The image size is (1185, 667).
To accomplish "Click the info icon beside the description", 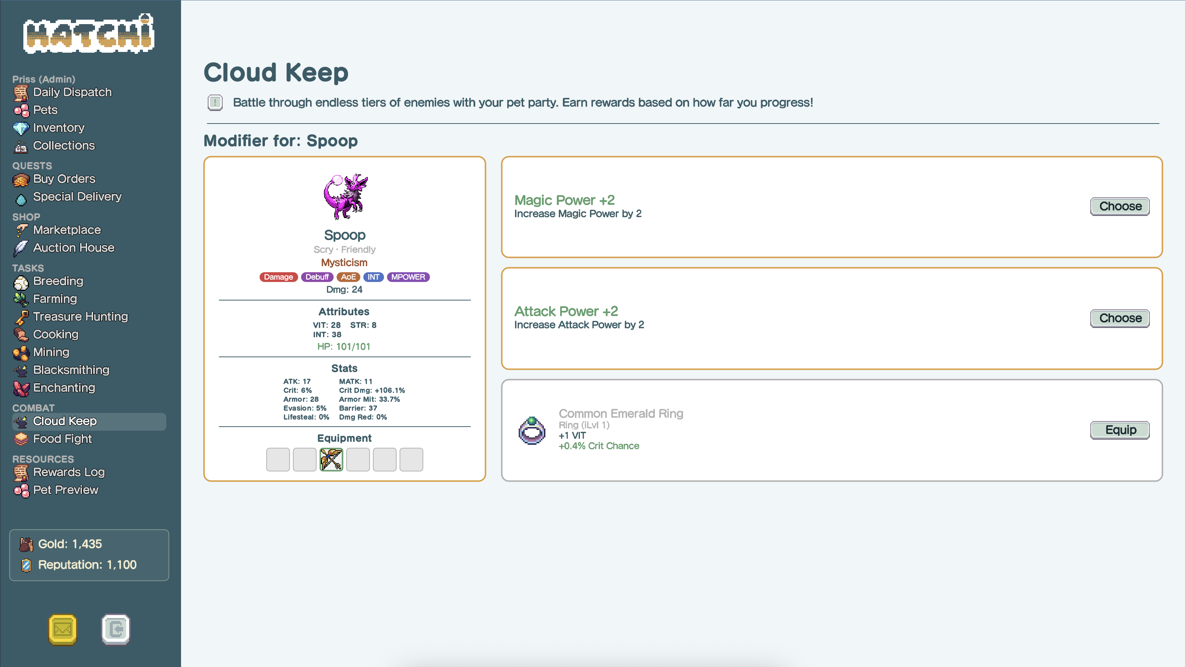I will (x=215, y=103).
